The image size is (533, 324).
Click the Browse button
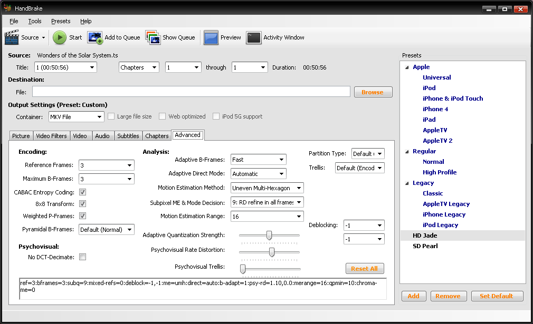(x=373, y=92)
